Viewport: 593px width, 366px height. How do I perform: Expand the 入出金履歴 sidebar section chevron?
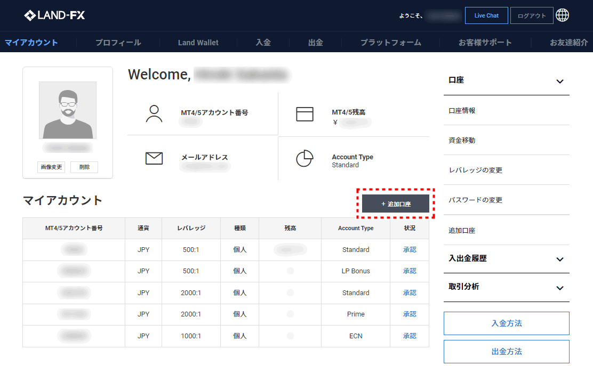click(560, 259)
